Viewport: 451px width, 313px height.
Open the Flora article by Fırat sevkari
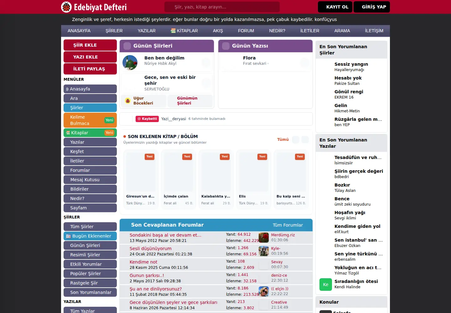click(x=249, y=58)
